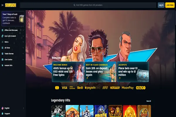This screenshot has height=117, width=176.
Task: Open the Sea sailor game thumbnail
Action: coord(87,111)
